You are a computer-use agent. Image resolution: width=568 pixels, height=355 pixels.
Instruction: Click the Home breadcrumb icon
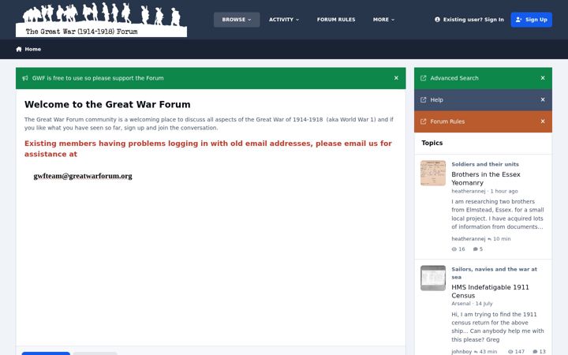19,49
